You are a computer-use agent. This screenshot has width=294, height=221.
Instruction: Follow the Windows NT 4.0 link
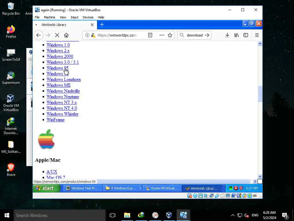[62, 108]
